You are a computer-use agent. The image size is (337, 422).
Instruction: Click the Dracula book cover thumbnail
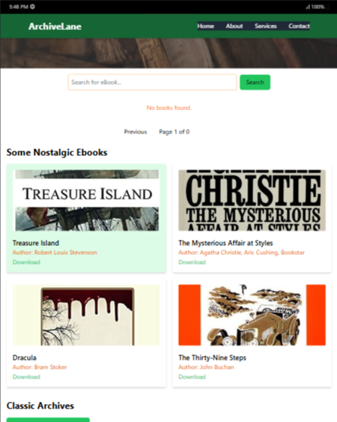coord(86,315)
